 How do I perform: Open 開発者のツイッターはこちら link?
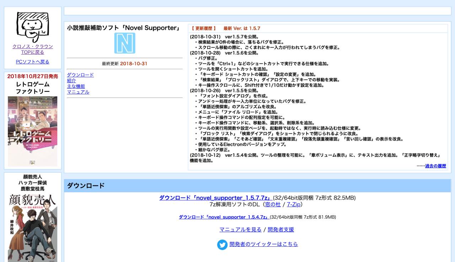point(264,244)
